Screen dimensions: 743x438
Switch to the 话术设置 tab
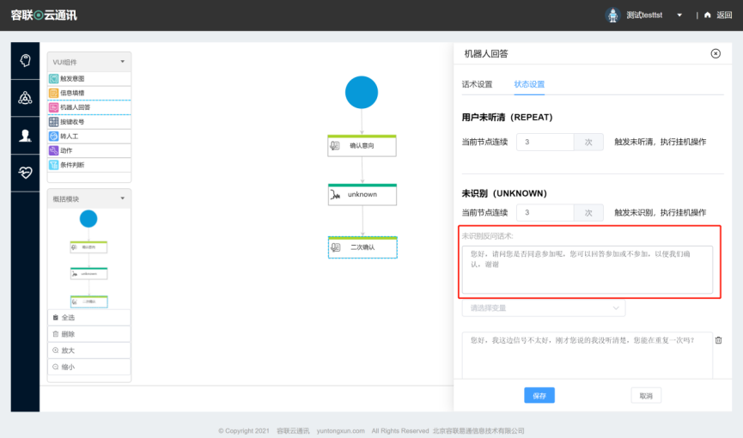478,84
